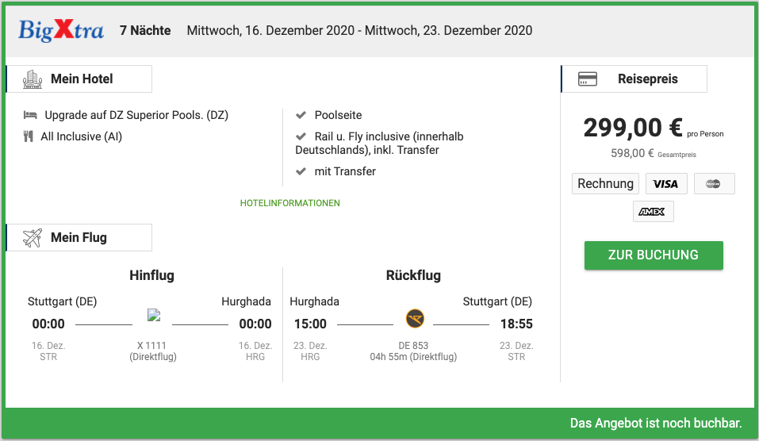Select the VISA payment icon
The height and width of the screenshot is (441, 759).
tap(666, 184)
